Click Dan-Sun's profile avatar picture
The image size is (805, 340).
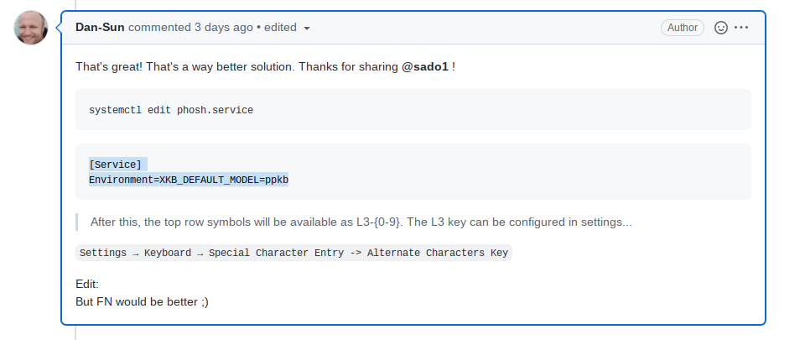(31, 29)
